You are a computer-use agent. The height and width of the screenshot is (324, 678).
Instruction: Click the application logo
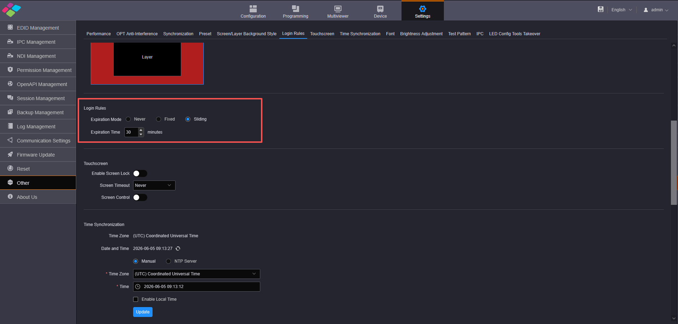12,10
